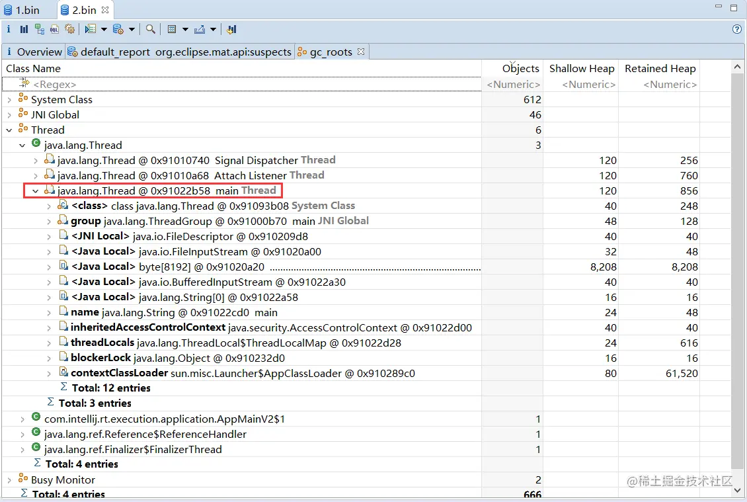Viewport: 747px width, 502px height.
Task: Click the Export icon in toolbar
Action: (200, 29)
